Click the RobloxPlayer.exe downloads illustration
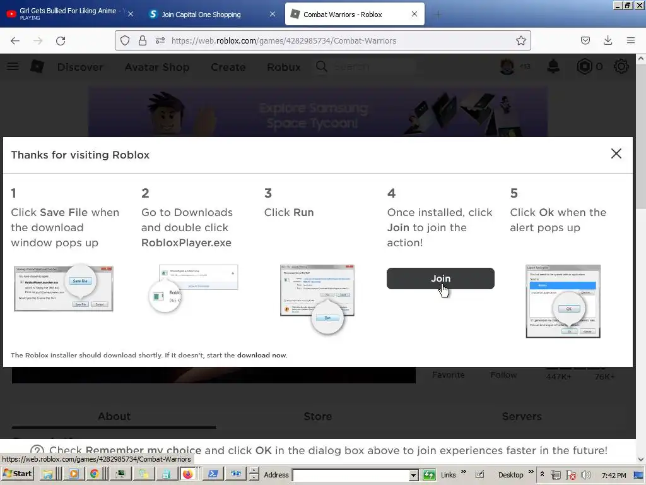Image resolution: width=646 pixels, height=485 pixels. point(193,288)
